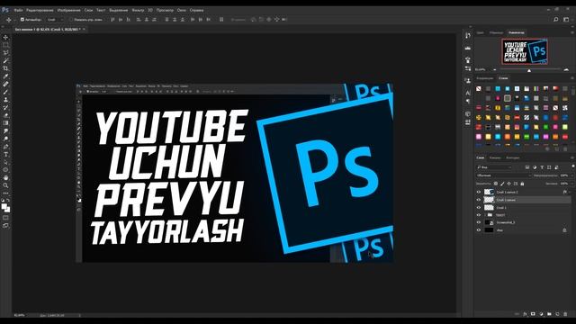Select the Move tool in the toolbox
The image size is (576, 324).
[5, 37]
